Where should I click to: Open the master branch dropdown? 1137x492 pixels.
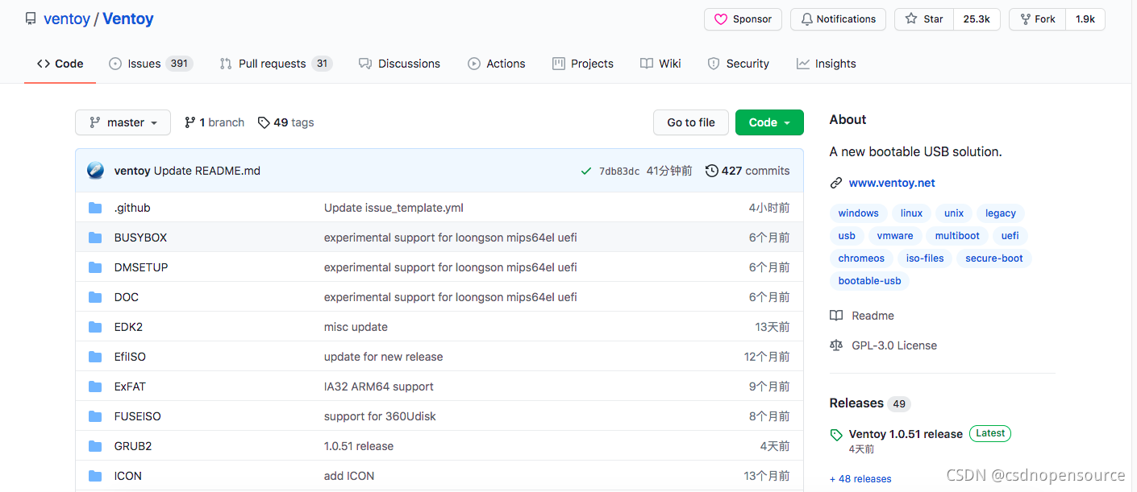(x=123, y=122)
